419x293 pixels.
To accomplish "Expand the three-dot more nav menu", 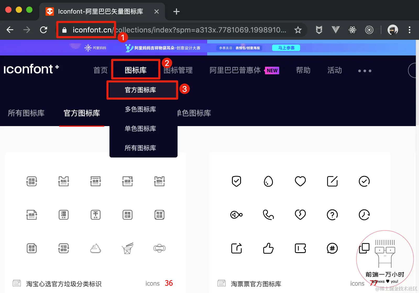I will tap(365, 71).
